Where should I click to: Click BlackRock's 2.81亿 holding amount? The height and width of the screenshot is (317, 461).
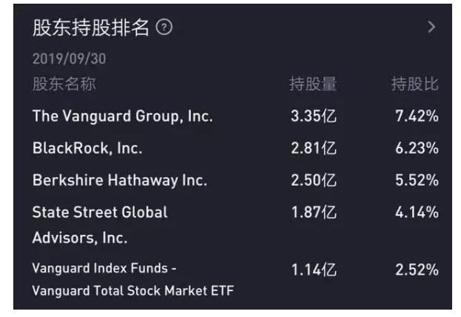(x=314, y=147)
